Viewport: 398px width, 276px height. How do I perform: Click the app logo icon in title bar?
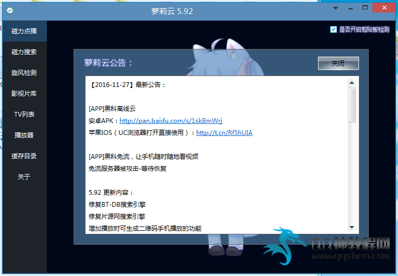(x=10, y=10)
